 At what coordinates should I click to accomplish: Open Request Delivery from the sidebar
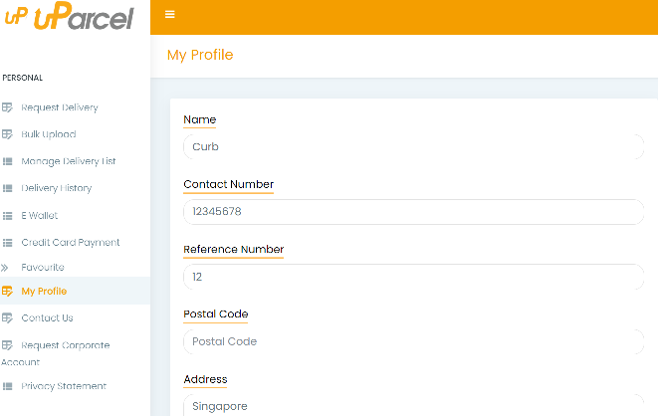point(60,107)
